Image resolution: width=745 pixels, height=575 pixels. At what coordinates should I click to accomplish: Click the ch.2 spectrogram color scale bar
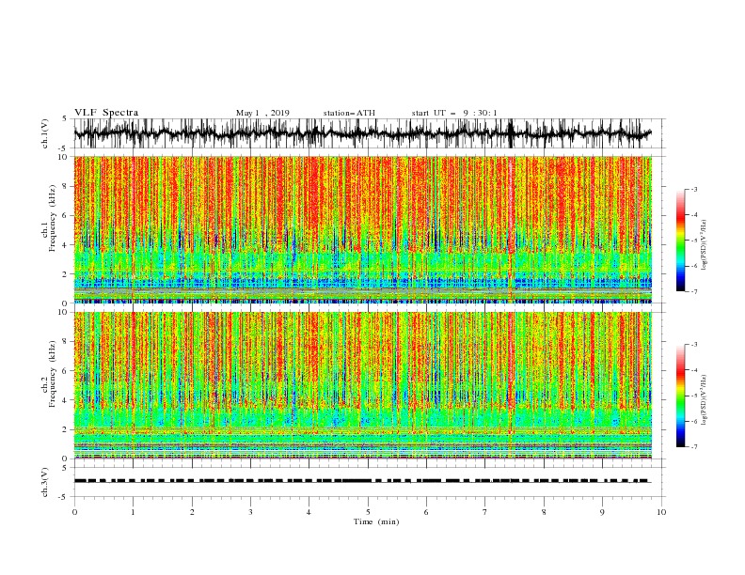[x=680, y=396]
